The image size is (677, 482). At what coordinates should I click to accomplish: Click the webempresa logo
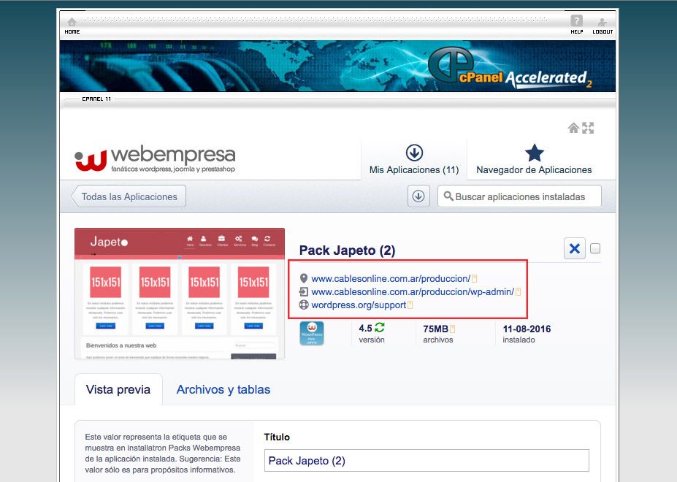(155, 159)
